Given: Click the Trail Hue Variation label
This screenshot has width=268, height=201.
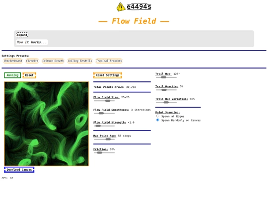Looking at the screenshot, I should coord(172,99).
